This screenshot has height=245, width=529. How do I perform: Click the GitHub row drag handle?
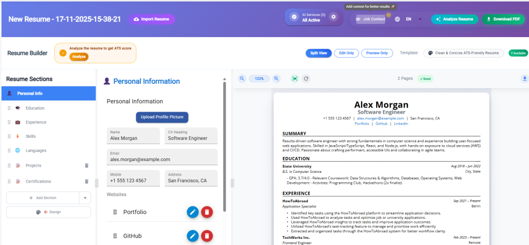115,236
